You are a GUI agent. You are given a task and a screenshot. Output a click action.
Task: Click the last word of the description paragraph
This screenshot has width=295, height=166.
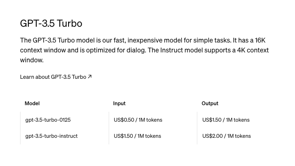point(31,60)
